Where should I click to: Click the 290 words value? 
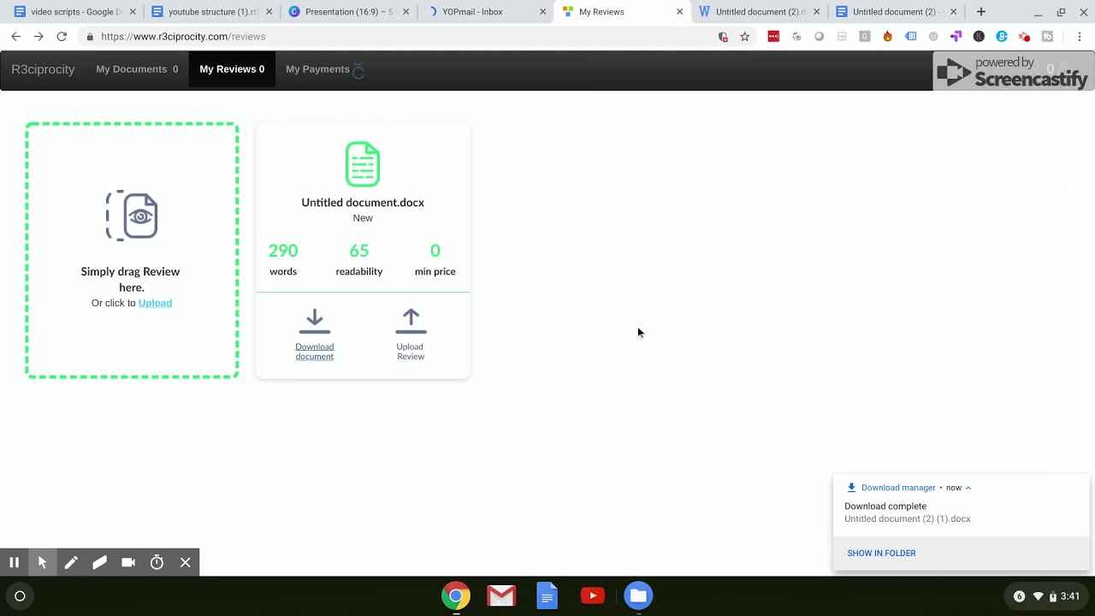point(283,251)
